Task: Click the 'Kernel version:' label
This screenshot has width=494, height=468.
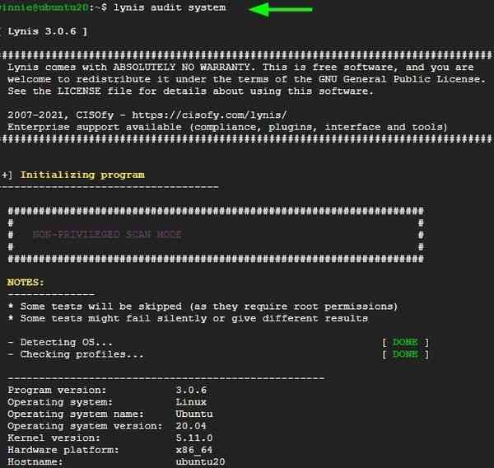Action: tap(54, 438)
